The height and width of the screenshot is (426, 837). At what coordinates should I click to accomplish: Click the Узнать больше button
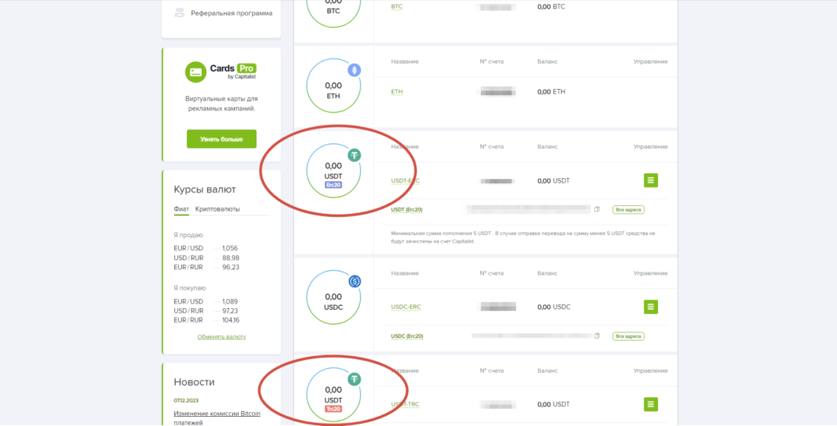(221, 138)
